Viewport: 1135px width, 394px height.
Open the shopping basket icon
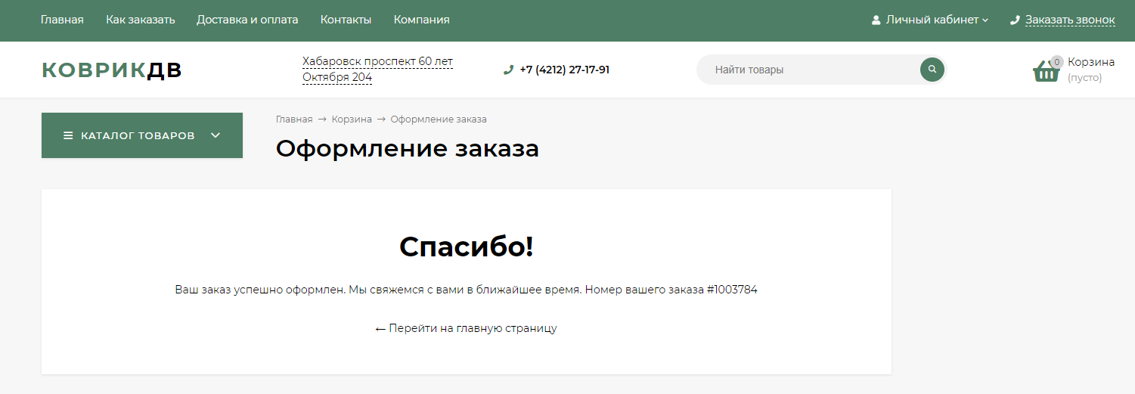1047,71
